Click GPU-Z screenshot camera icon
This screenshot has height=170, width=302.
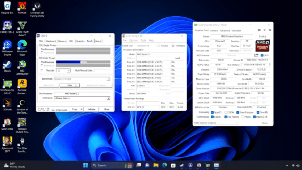pos(259,30)
